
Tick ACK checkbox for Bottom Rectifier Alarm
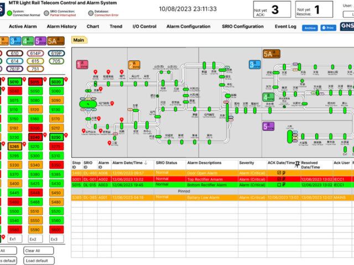279,185
